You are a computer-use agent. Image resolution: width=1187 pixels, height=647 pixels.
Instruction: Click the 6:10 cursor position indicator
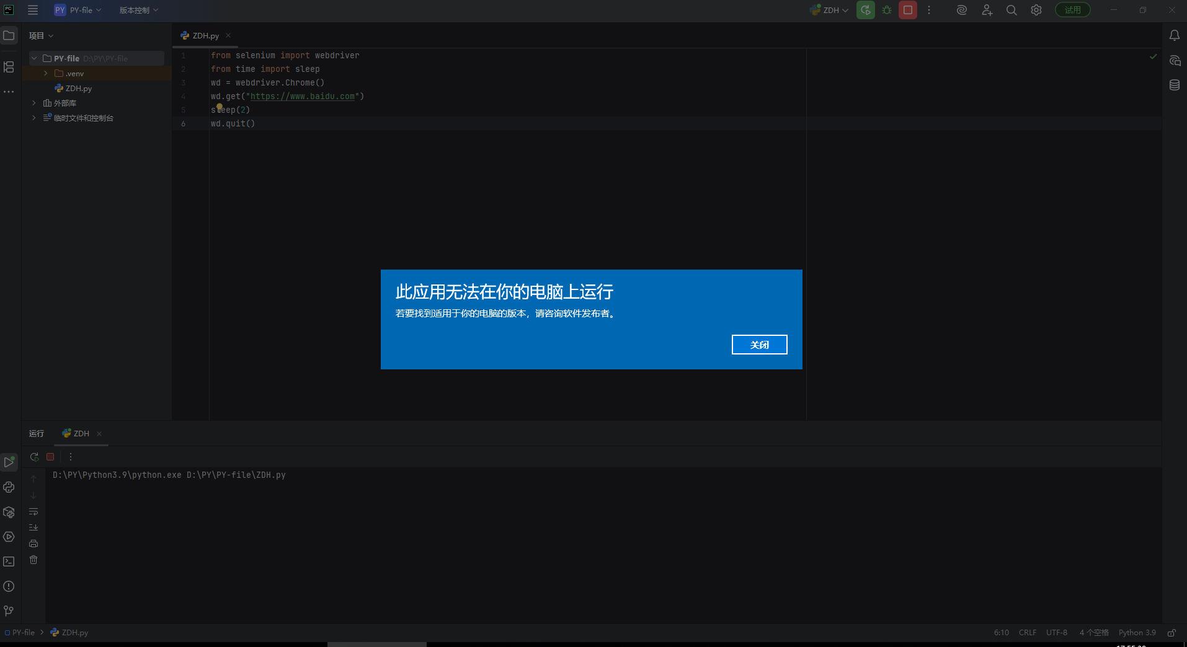click(x=1002, y=633)
